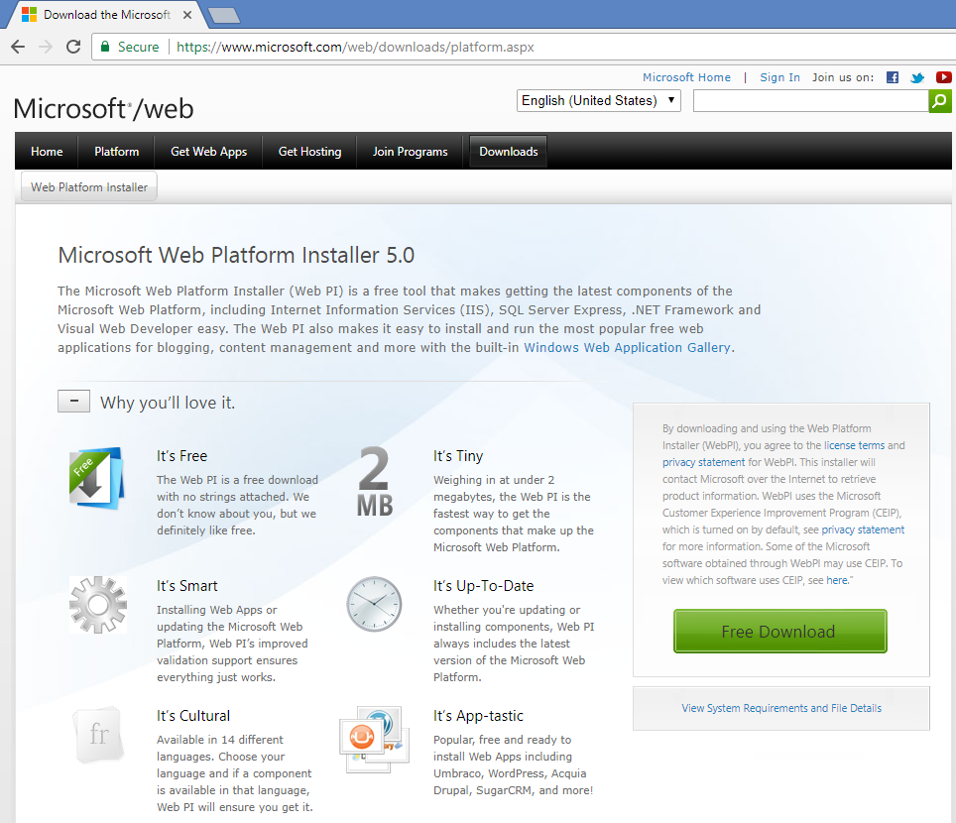This screenshot has height=823, width=956.
Task: Click the 'It's Smart' heading
Action: tap(187, 586)
